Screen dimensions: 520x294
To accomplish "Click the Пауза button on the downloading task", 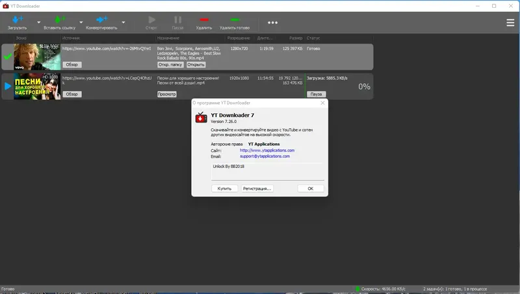I will point(316,94).
